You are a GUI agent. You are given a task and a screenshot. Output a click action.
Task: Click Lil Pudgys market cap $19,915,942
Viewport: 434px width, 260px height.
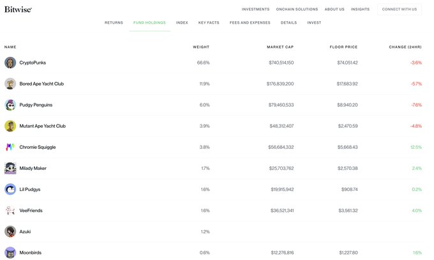282,189
